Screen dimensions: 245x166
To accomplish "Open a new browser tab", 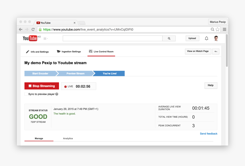I will point(82,23).
